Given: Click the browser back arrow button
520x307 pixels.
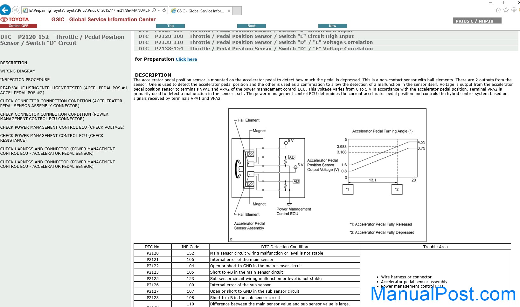Looking at the screenshot, I should point(5,10).
